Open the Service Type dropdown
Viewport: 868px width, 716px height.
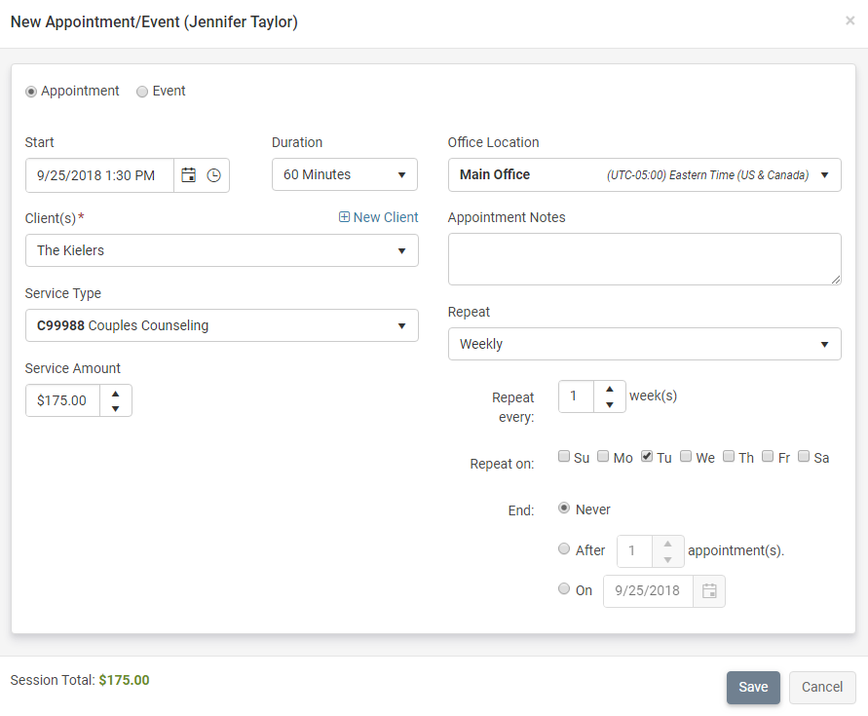pos(222,325)
